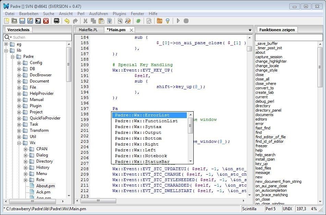Choose Padre::Wx::Notebook from the autocomplete list
326x215 pixels.
[150, 156]
